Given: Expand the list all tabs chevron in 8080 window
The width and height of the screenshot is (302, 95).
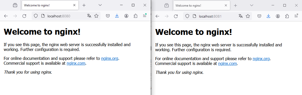Looking at the screenshot, I should point(100,5).
